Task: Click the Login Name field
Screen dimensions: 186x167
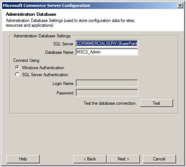Action: tap(107, 83)
